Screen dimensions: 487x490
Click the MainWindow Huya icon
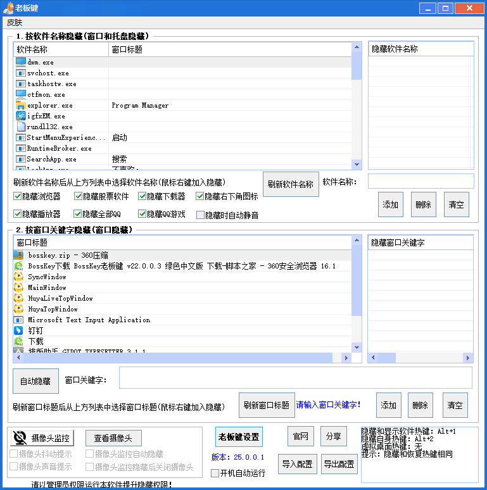pyautogui.click(x=18, y=287)
